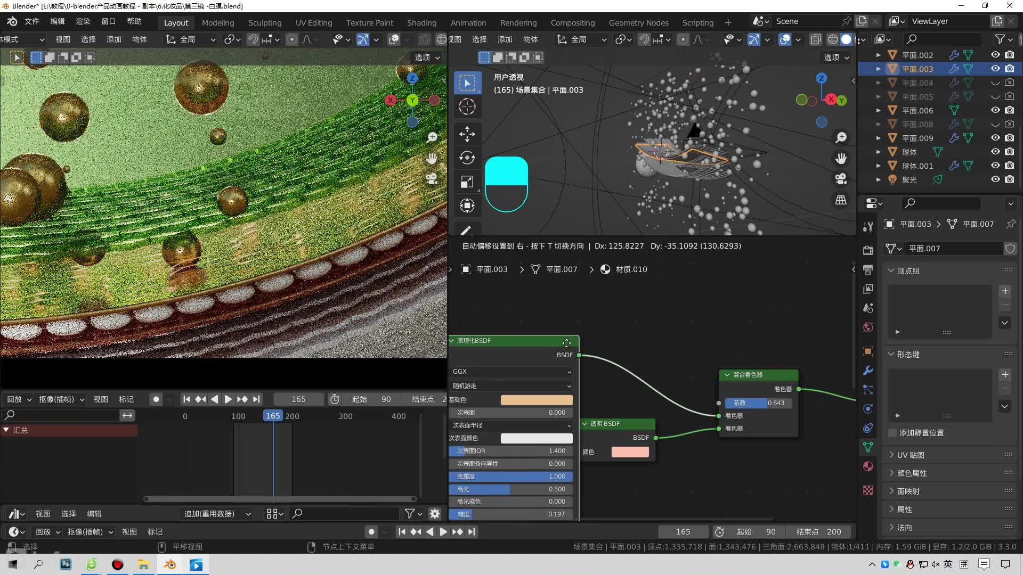The width and height of the screenshot is (1023, 575).
Task: Switch to the Scripting workspace tab
Action: click(x=699, y=21)
